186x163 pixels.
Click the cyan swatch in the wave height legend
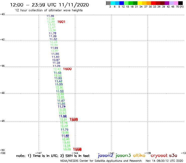tap(113, 3)
